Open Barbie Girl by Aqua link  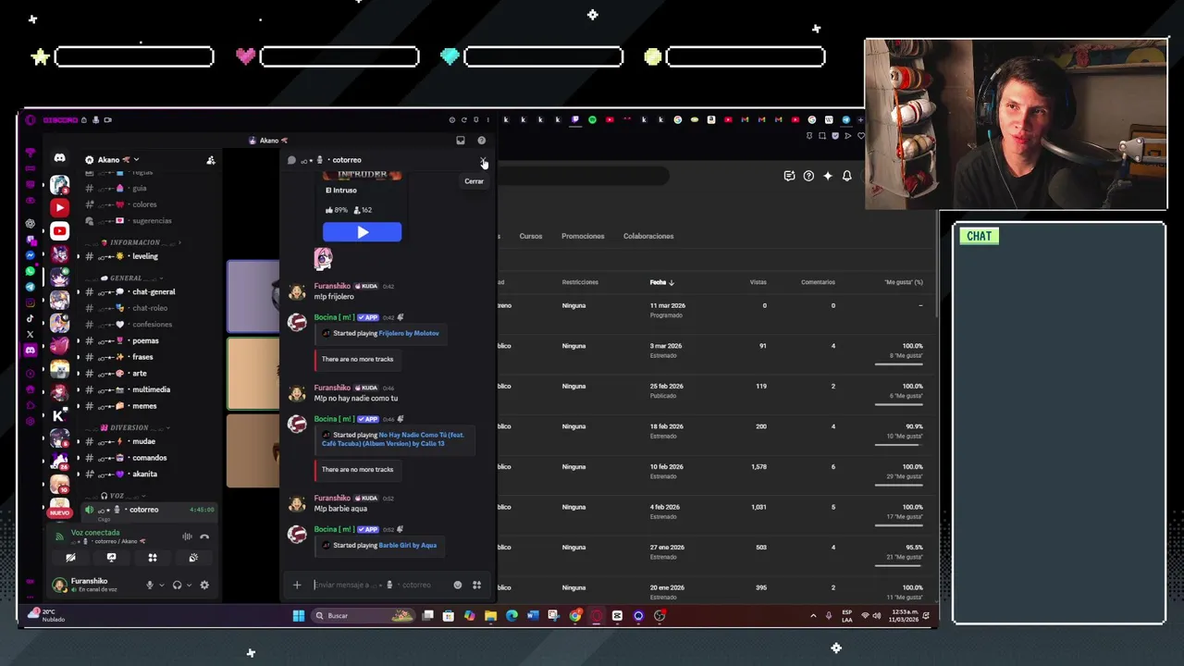click(407, 546)
